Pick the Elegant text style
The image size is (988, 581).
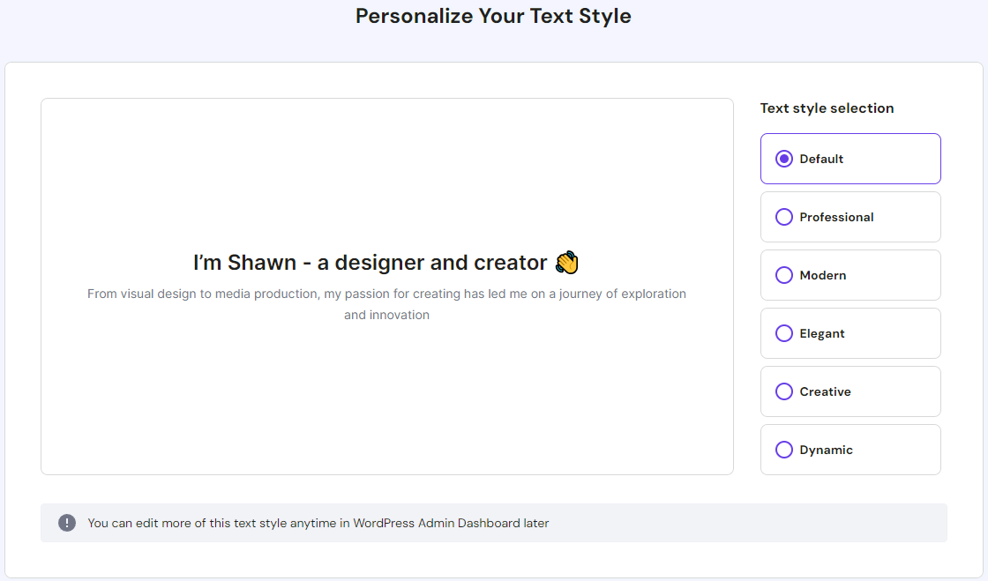784,333
